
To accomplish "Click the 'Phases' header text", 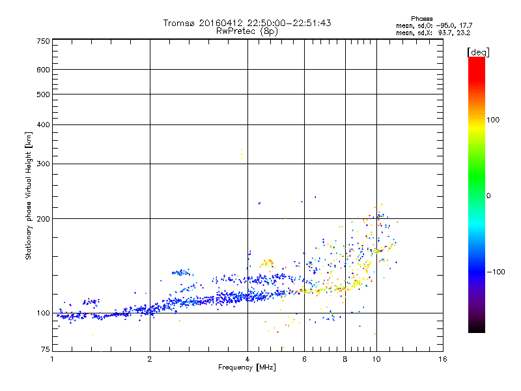I will (421, 19).
